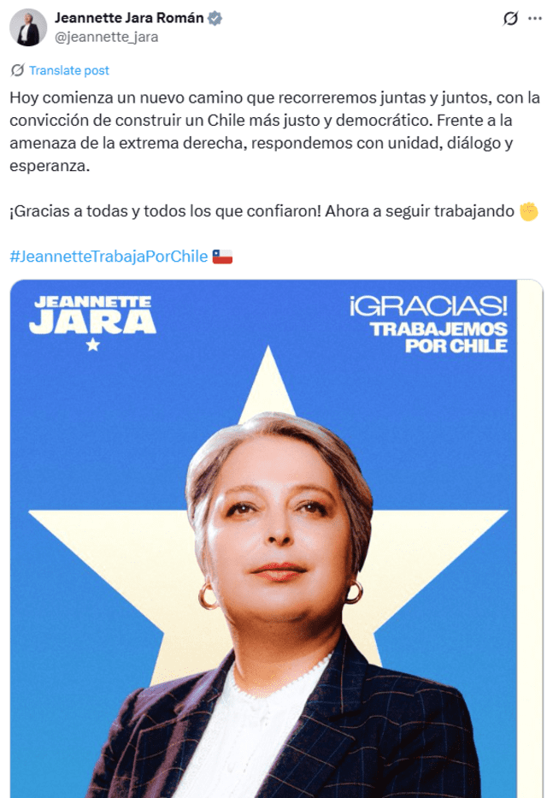The width and height of the screenshot is (547, 798).
Task: Open Jeannette Jara's profile avatar
Action: [x=28, y=27]
